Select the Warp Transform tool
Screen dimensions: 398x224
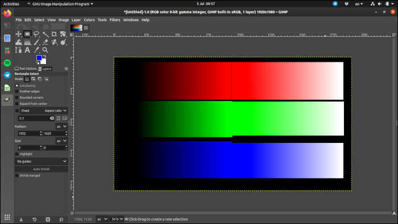pyautogui.click(x=18, y=42)
